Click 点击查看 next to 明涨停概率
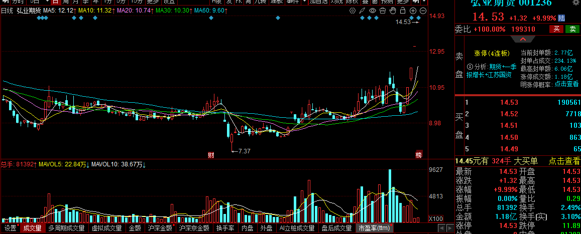This screenshot has height=234, width=581. (x=566, y=84)
